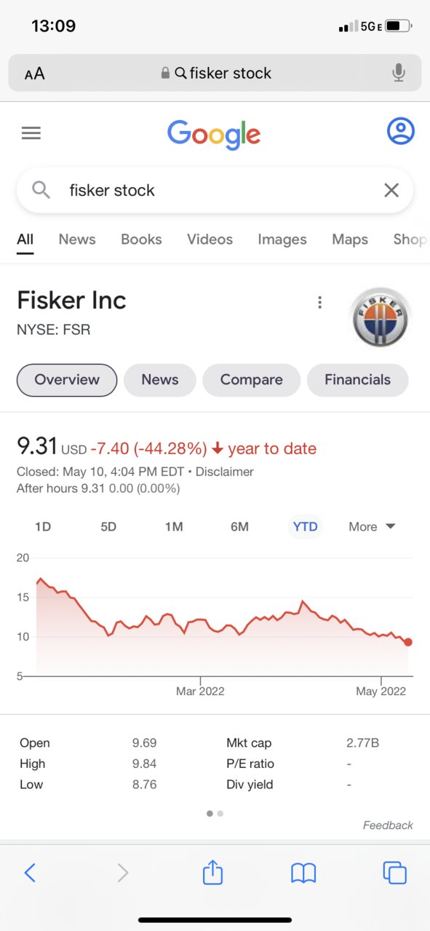The width and height of the screenshot is (430, 931).
Task: Open the Google account profile icon
Action: 400,131
